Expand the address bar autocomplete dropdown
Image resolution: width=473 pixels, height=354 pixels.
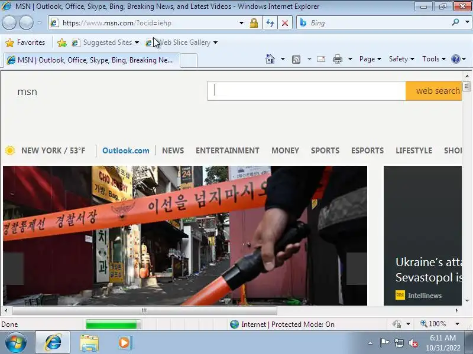tap(241, 23)
